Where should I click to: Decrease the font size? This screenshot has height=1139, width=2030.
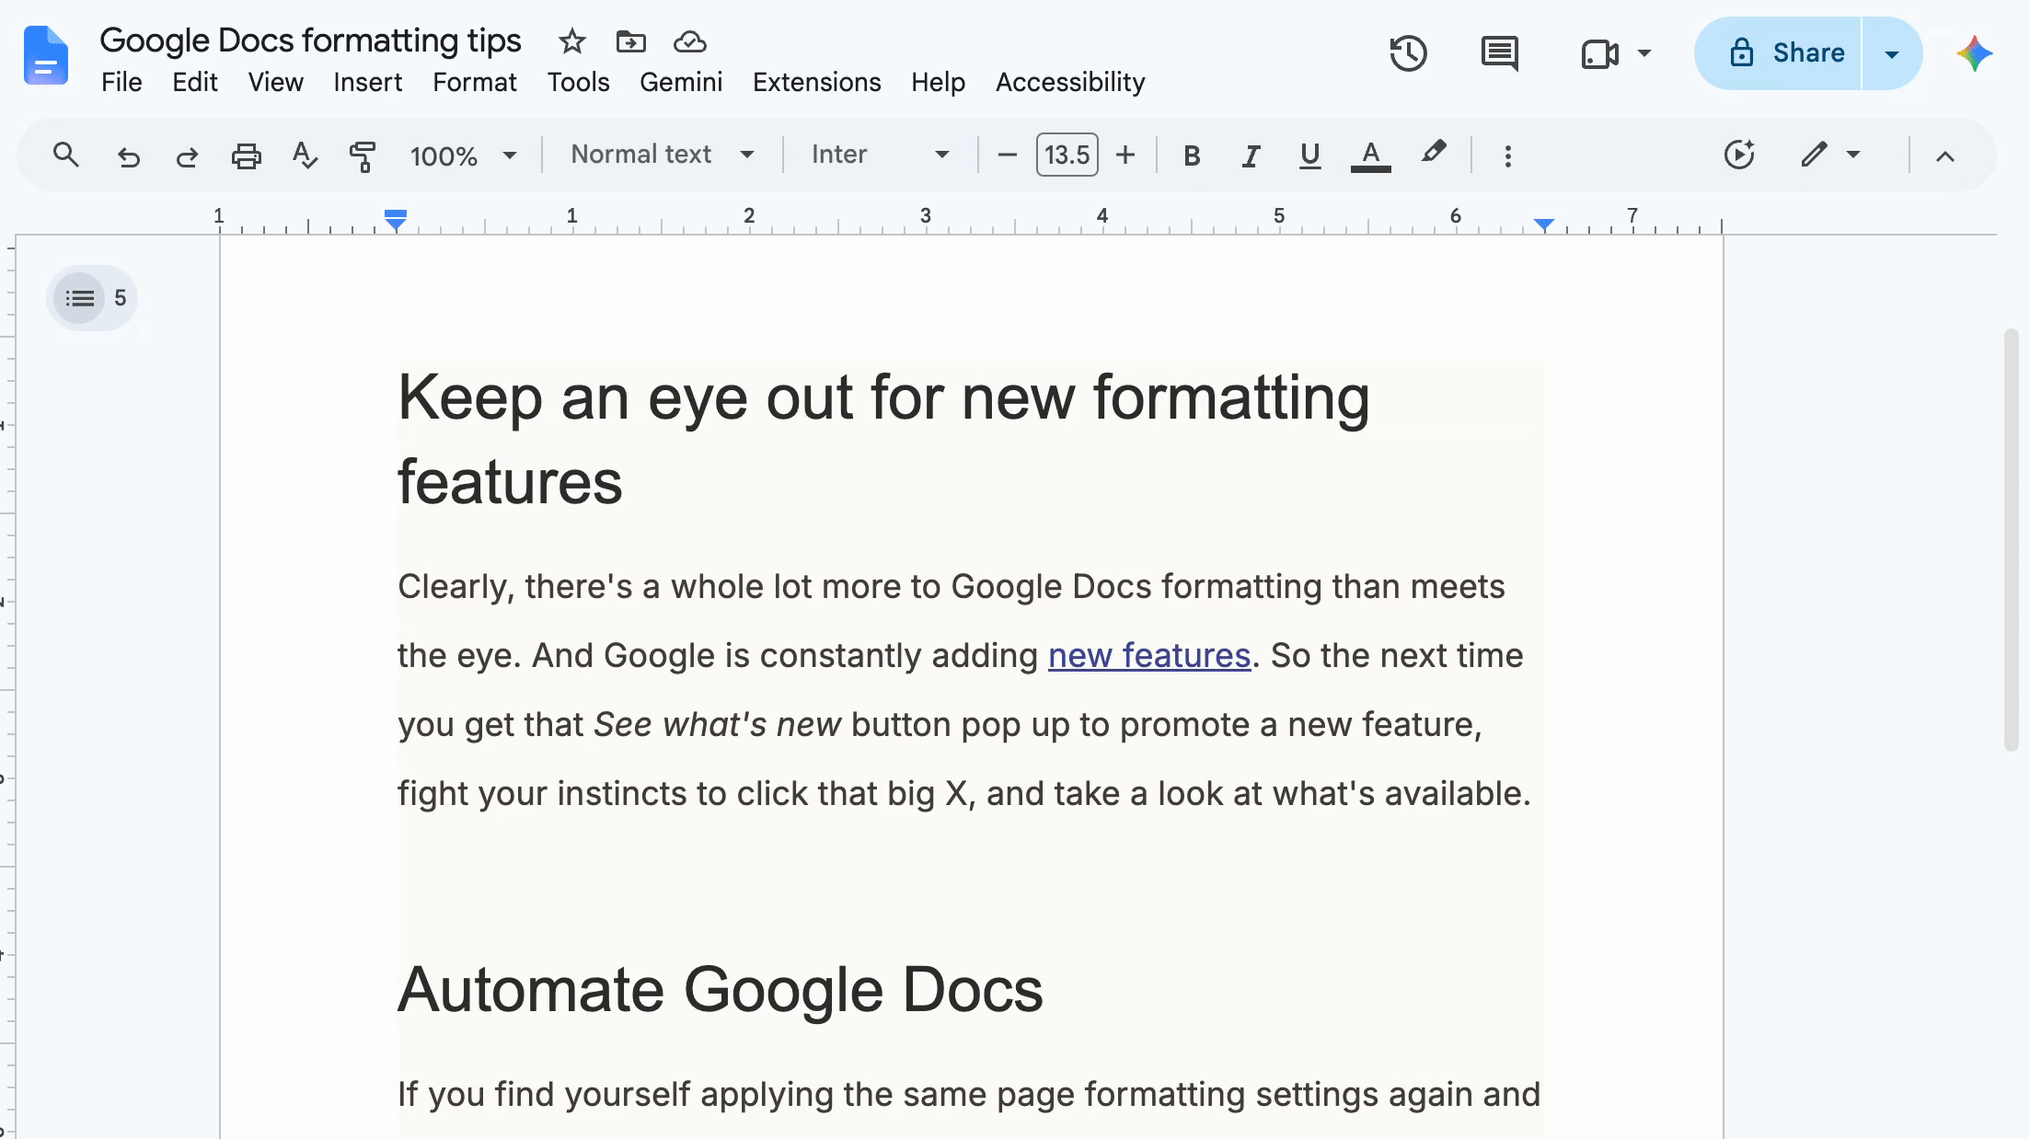coord(1007,155)
